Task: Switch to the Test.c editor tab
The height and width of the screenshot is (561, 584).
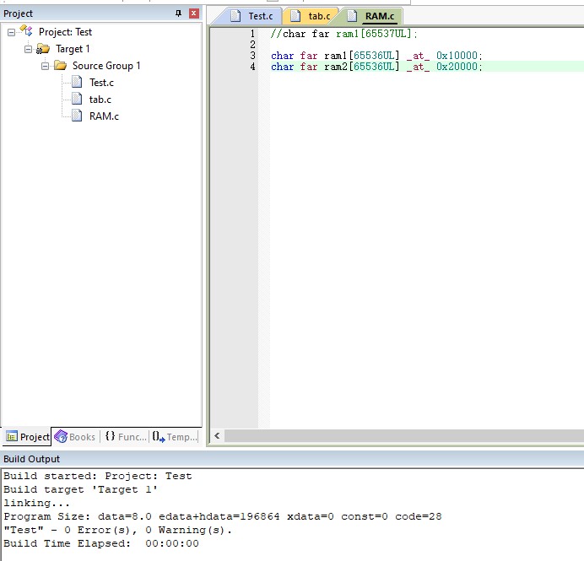Action: (252, 16)
